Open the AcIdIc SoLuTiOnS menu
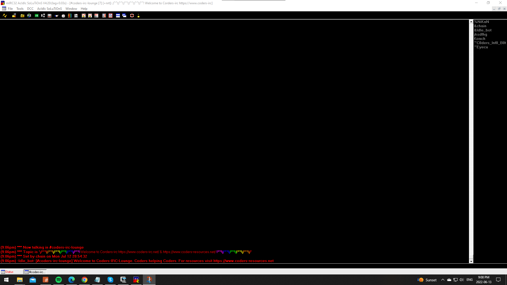This screenshot has width=507, height=285. point(49,9)
